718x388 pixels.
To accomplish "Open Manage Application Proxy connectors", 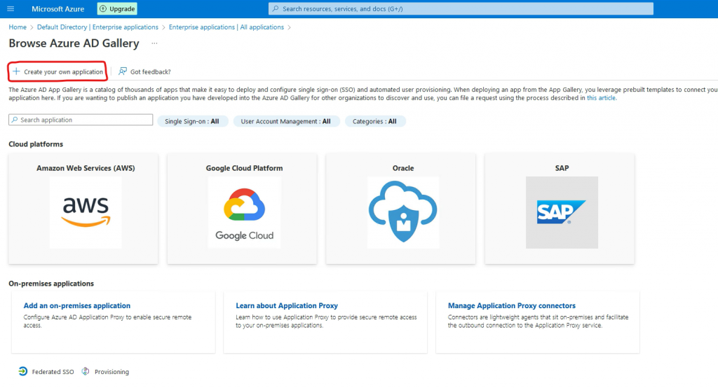I will 511,305.
